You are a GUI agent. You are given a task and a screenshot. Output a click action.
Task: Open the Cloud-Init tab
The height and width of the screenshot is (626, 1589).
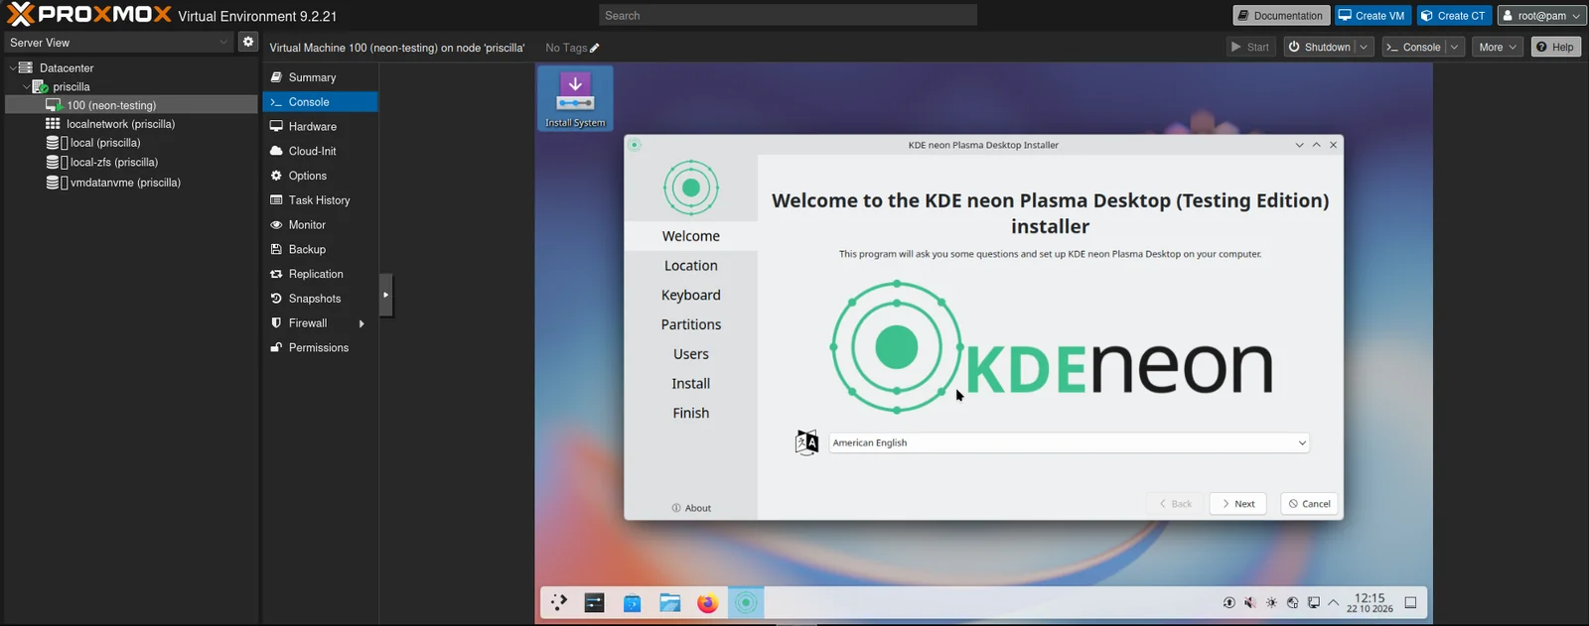click(x=320, y=151)
